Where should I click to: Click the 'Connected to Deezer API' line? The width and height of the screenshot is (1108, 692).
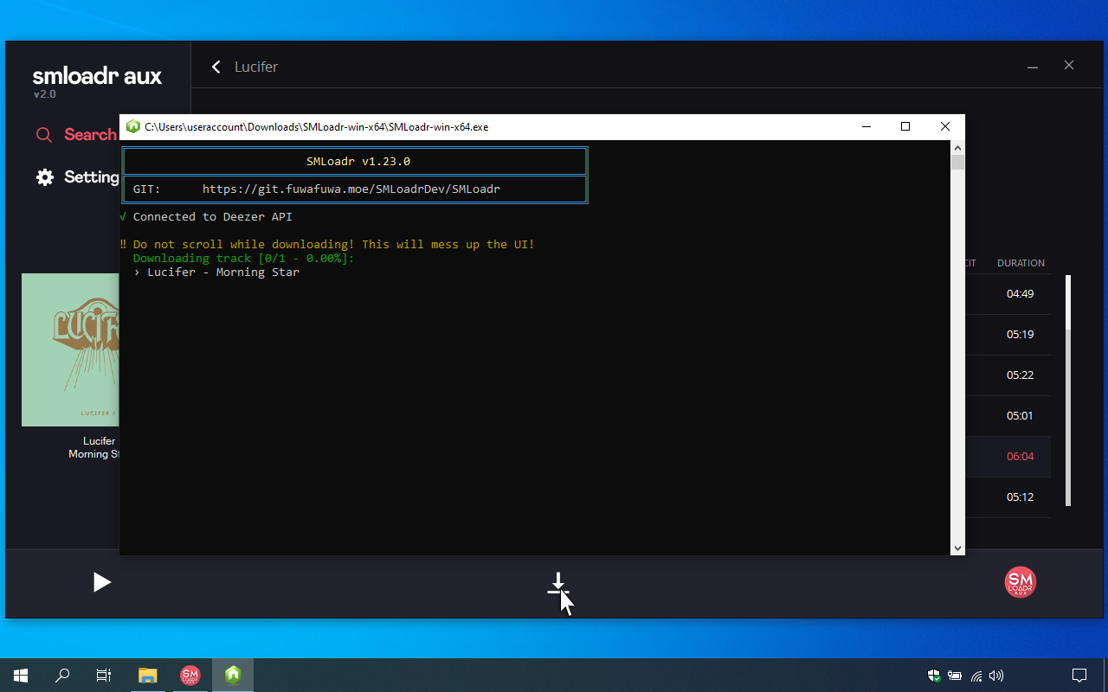coord(213,217)
